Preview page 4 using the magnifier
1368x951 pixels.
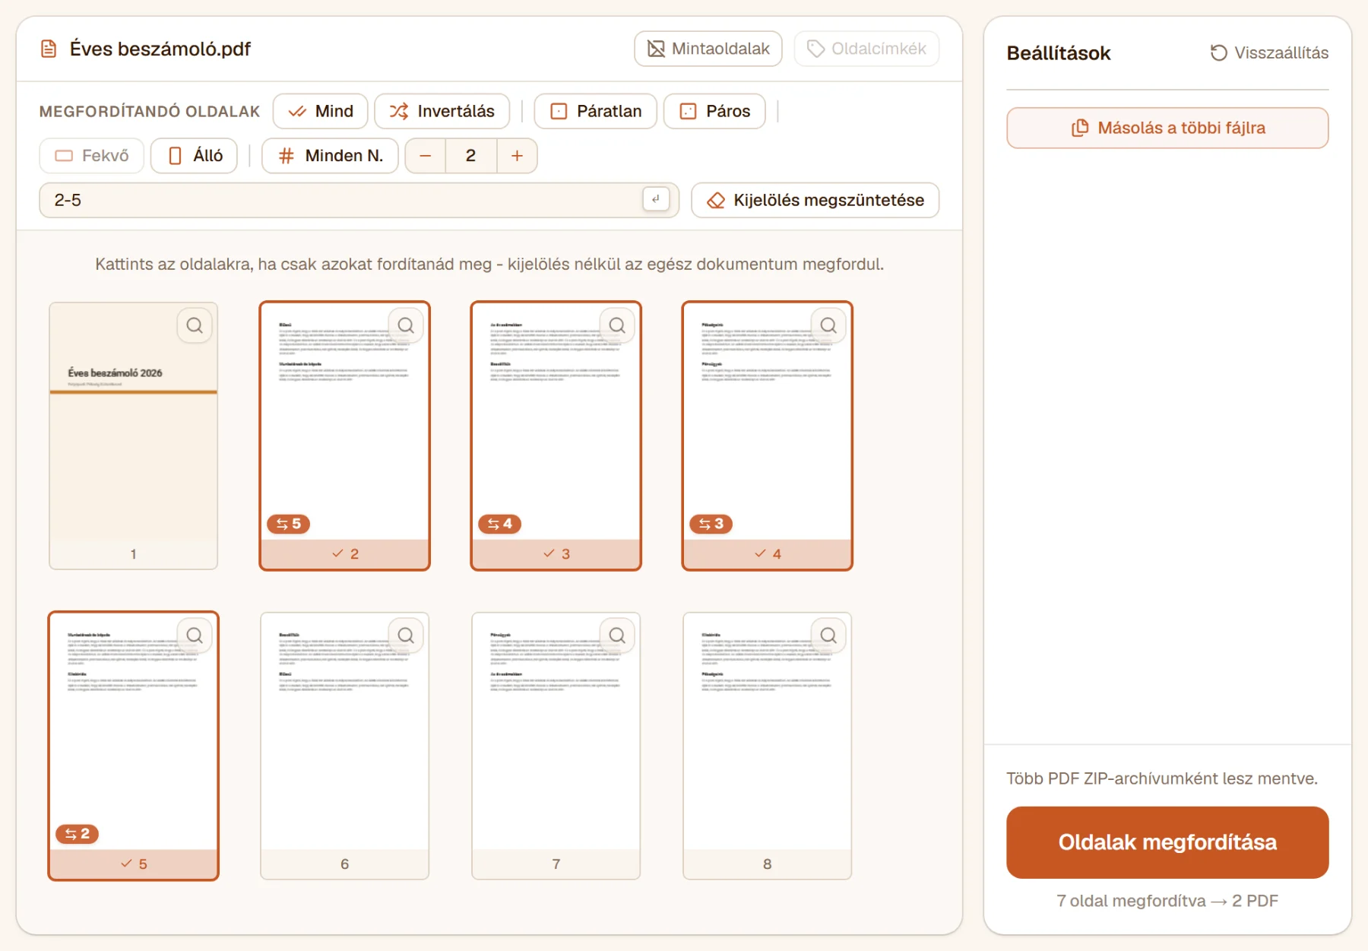(x=828, y=326)
